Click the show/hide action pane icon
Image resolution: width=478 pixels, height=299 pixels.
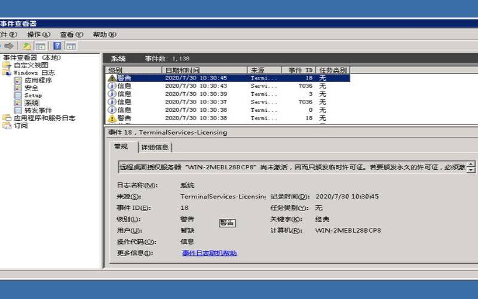point(71,45)
